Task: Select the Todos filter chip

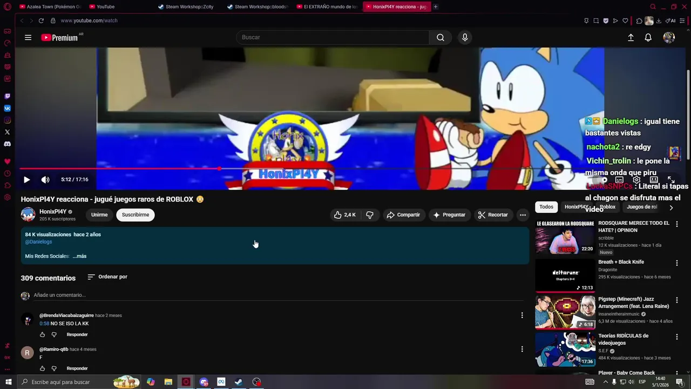Action: 546,207
